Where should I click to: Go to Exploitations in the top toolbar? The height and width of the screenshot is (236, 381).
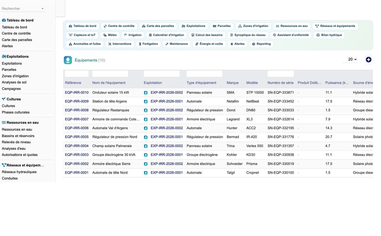click(194, 26)
